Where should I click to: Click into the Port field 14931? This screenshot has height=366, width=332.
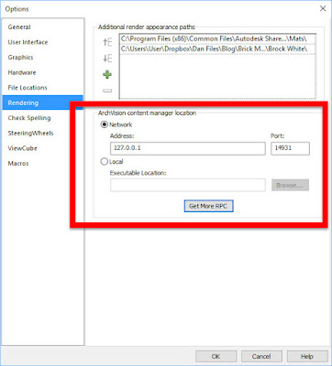click(x=290, y=148)
